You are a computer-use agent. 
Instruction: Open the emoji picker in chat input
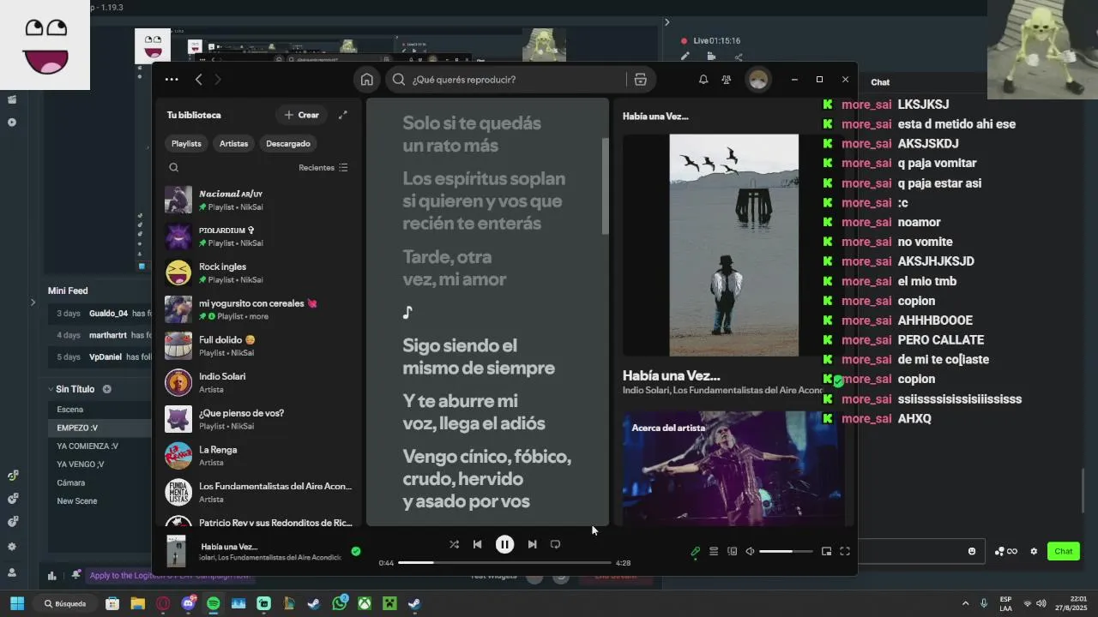[x=972, y=551]
